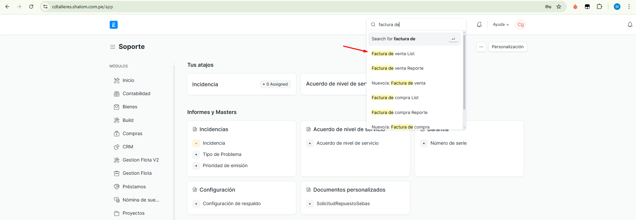Image resolution: width=636 pixels, height=220 pixels.
Task: Click the search results dropdown scrollbar
Action: click(464, 73)
